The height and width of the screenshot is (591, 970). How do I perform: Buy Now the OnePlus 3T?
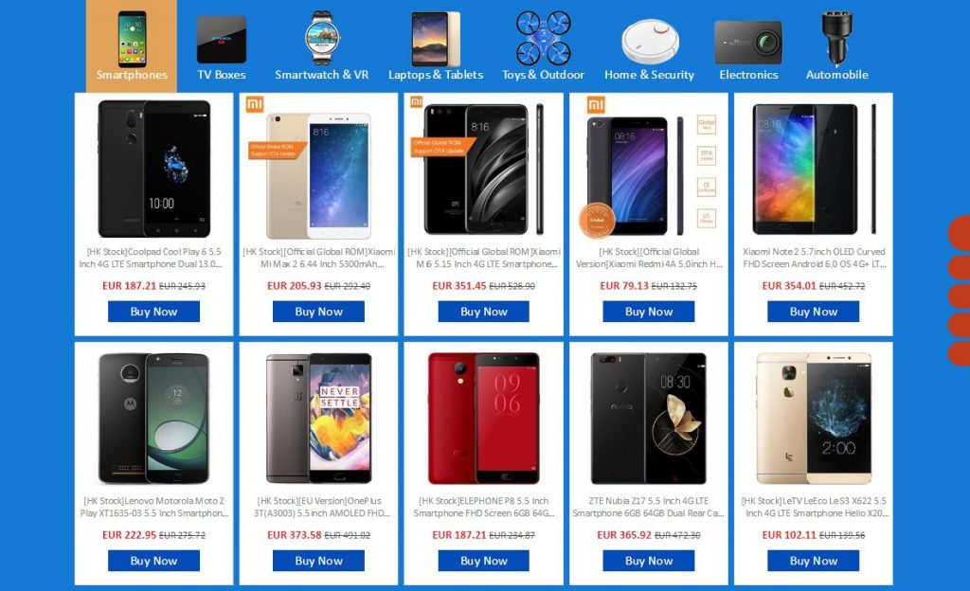pyautogui.click(x=318, y=561)
